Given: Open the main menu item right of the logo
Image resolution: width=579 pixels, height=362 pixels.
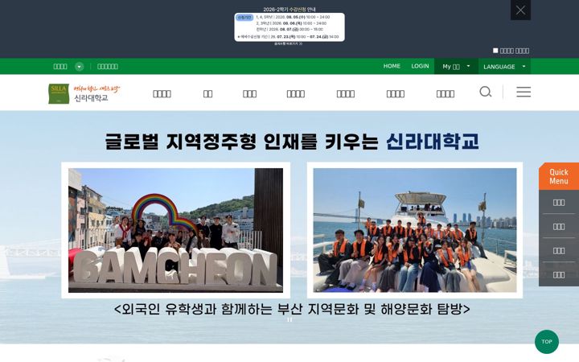Looking at the screenshot, I should tap(162, 94).
